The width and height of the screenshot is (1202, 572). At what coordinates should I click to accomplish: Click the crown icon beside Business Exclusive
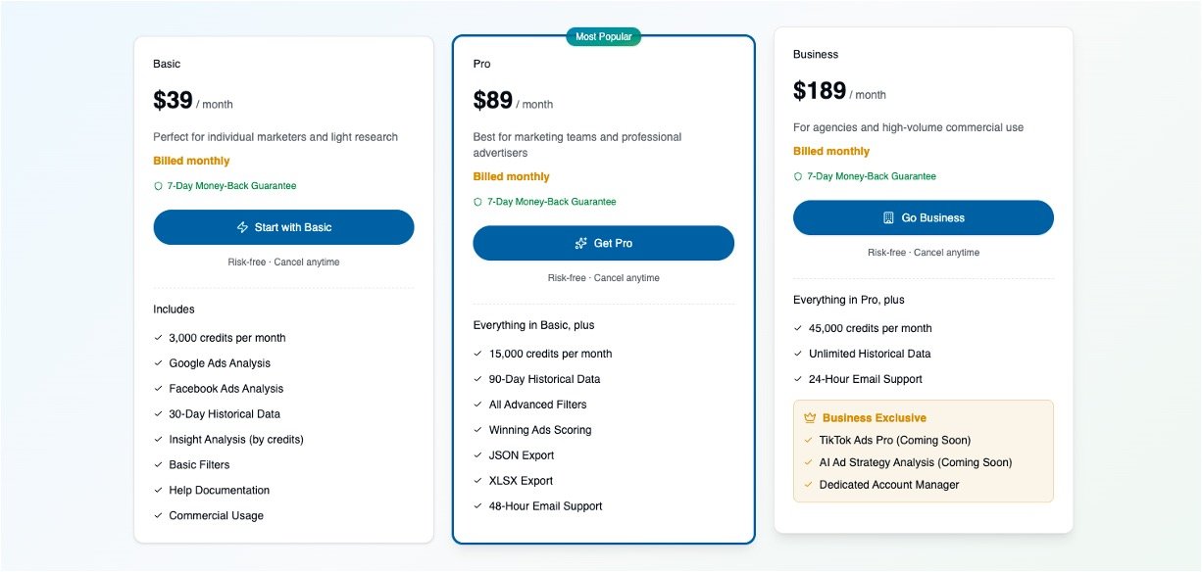click(809, 418)
